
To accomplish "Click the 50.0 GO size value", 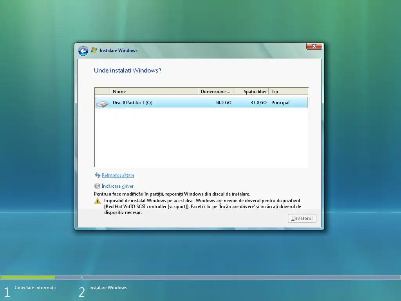I will tap(223, 103).
